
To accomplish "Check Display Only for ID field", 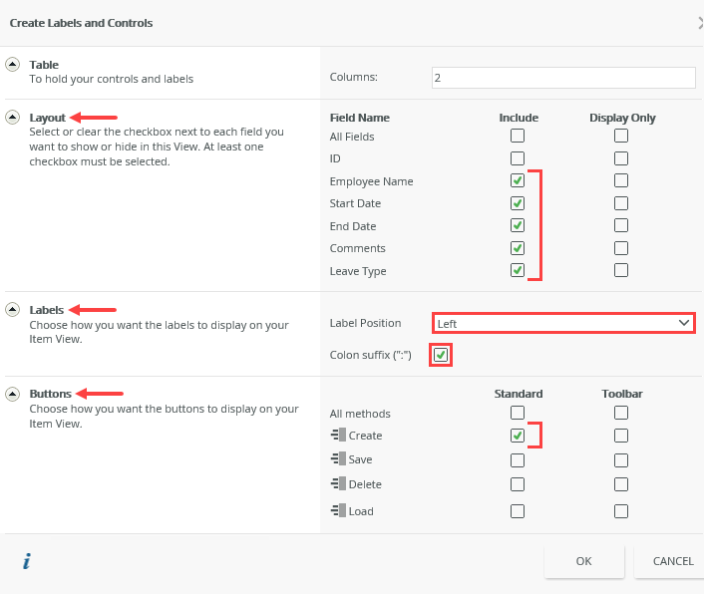I will click(x=621, y=158).
